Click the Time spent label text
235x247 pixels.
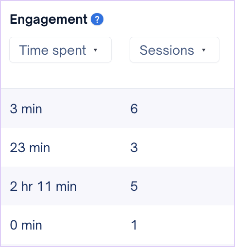(52, 50)
